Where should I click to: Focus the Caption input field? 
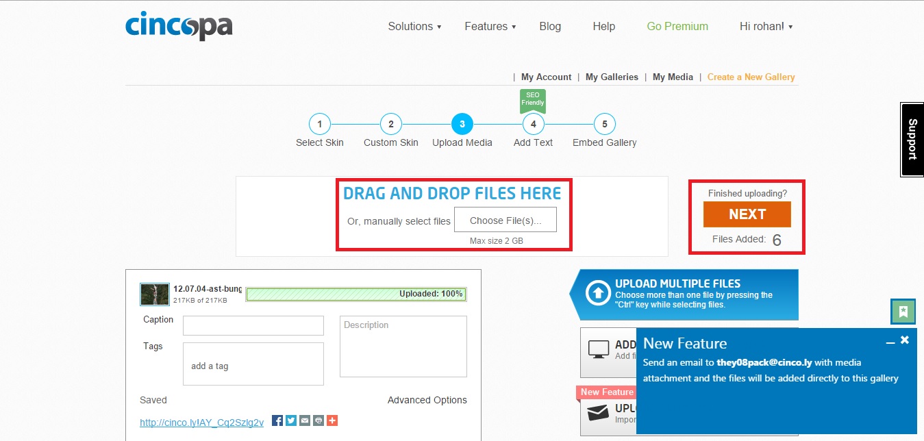click(x=253, y=325)
